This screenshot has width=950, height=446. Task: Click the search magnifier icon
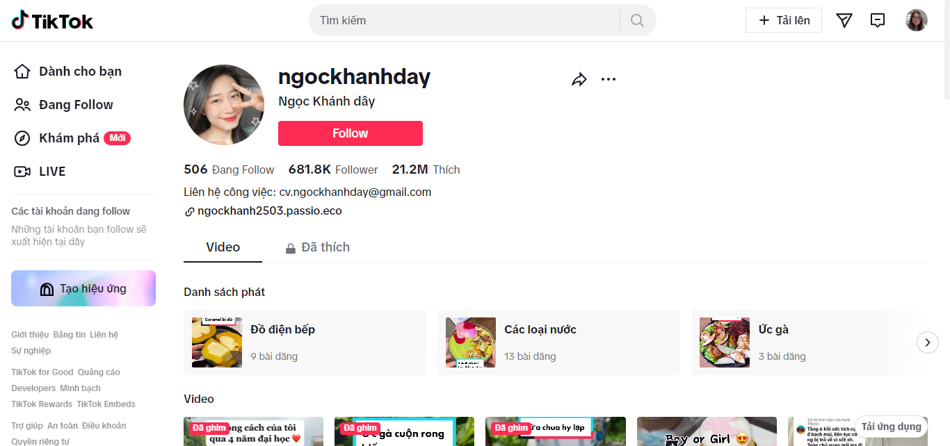[x=637, y=20]
